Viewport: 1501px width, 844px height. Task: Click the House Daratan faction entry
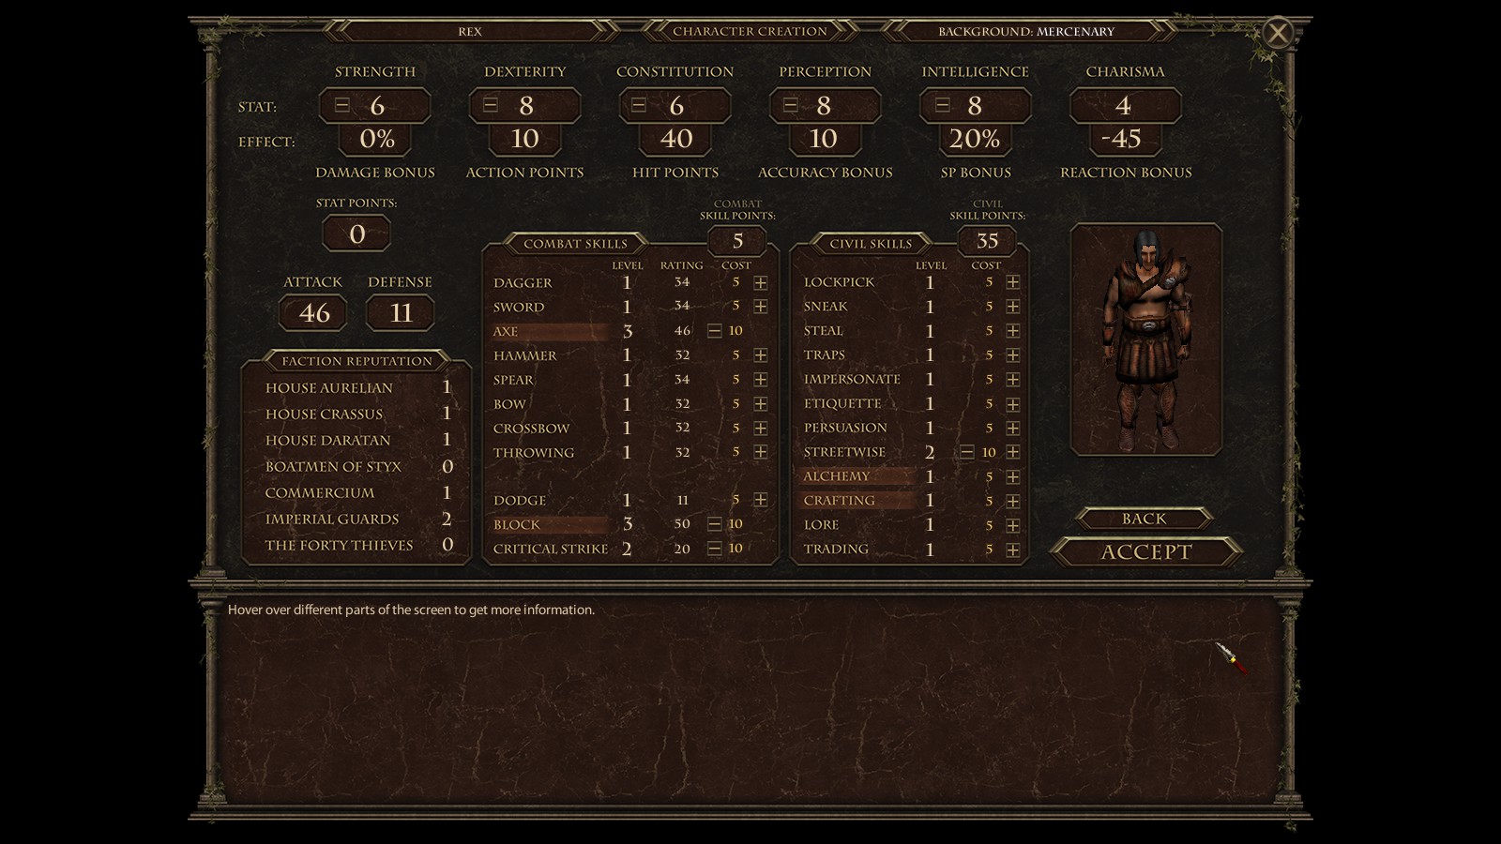[358, 440]
